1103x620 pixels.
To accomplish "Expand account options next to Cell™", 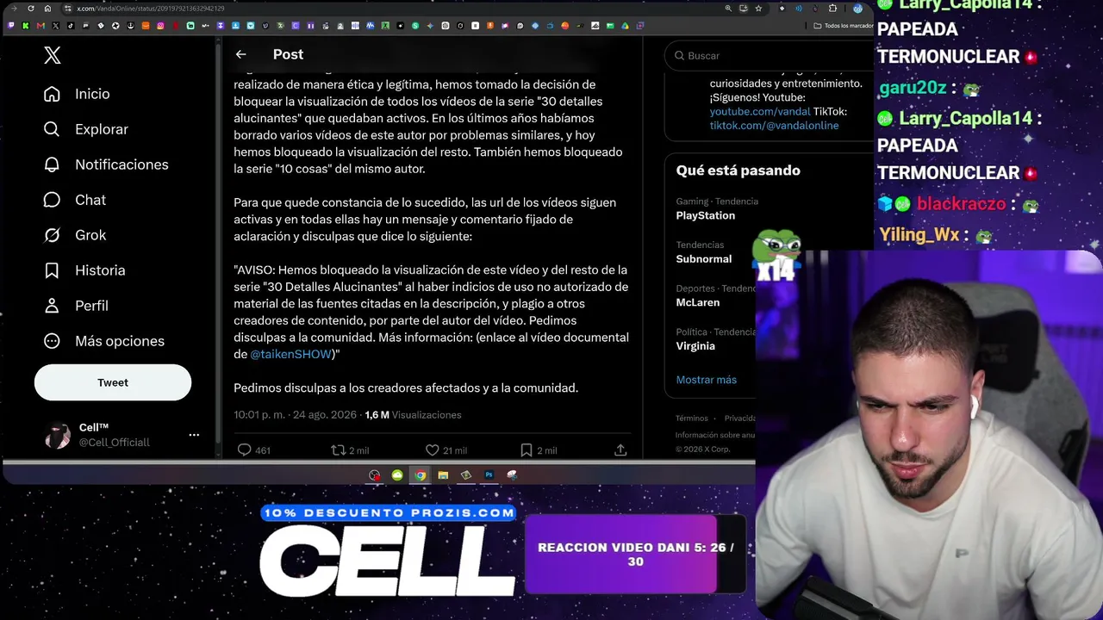I will pyautogui.click(x=194, y=435).
